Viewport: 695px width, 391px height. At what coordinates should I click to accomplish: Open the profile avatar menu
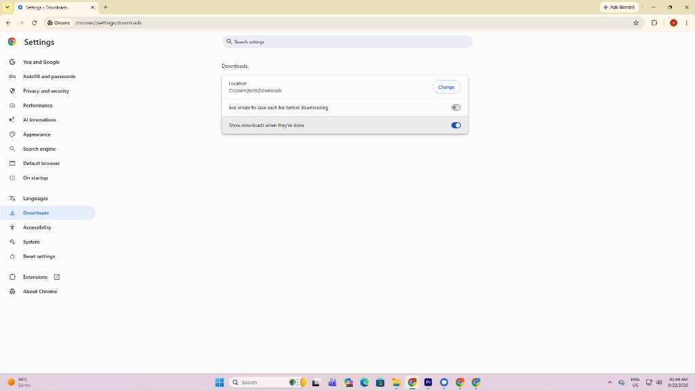(673, 22)
